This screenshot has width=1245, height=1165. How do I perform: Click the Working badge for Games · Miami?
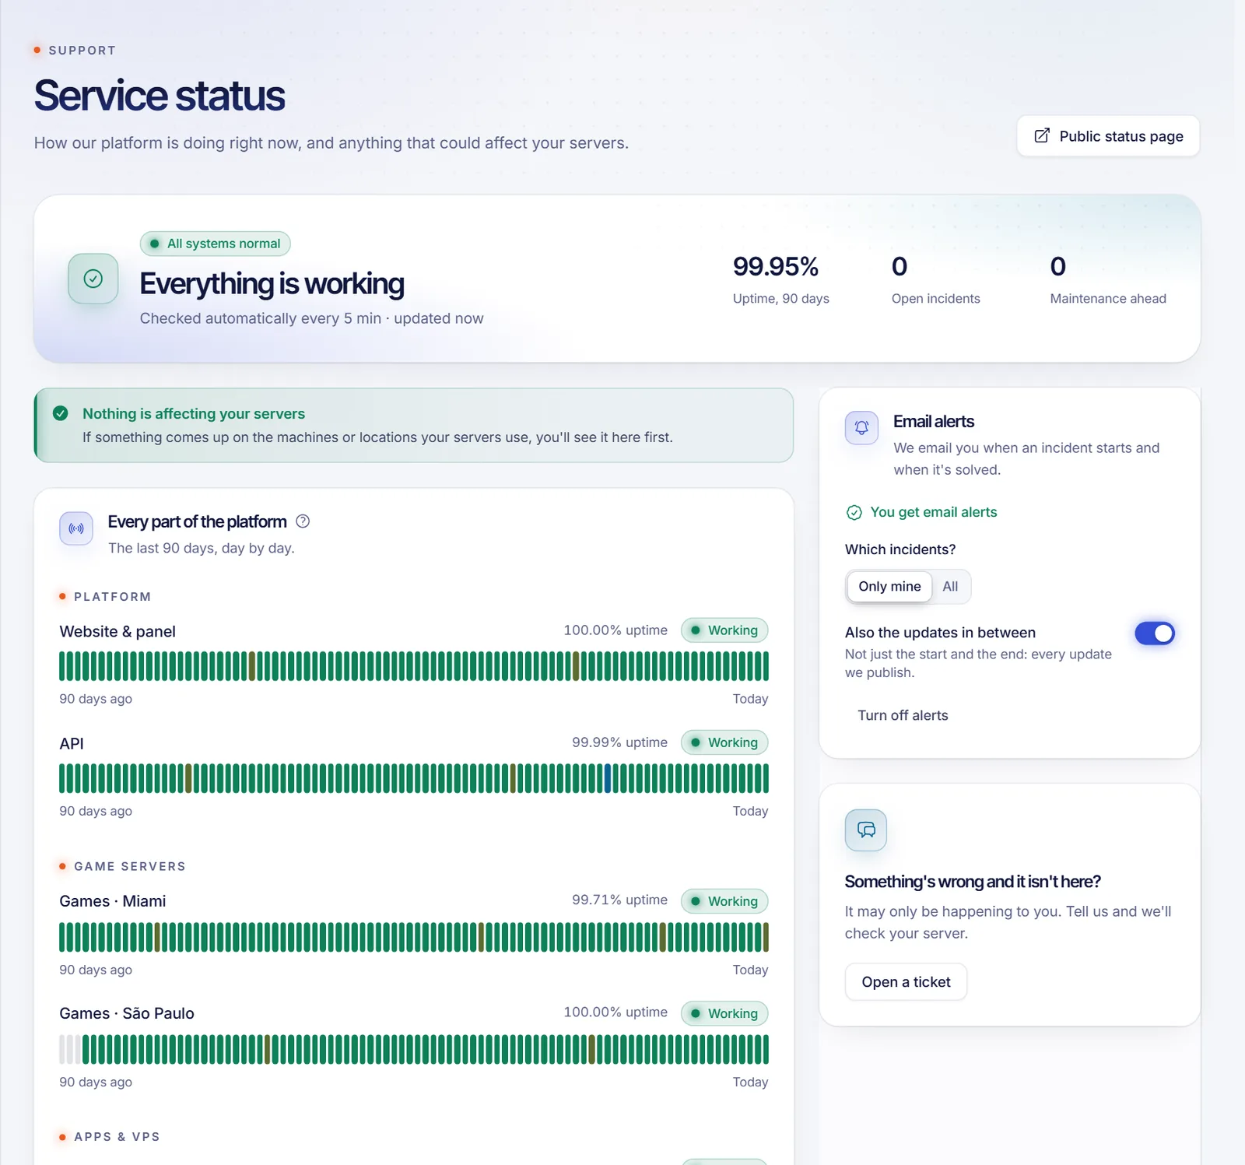pos(724,901)
